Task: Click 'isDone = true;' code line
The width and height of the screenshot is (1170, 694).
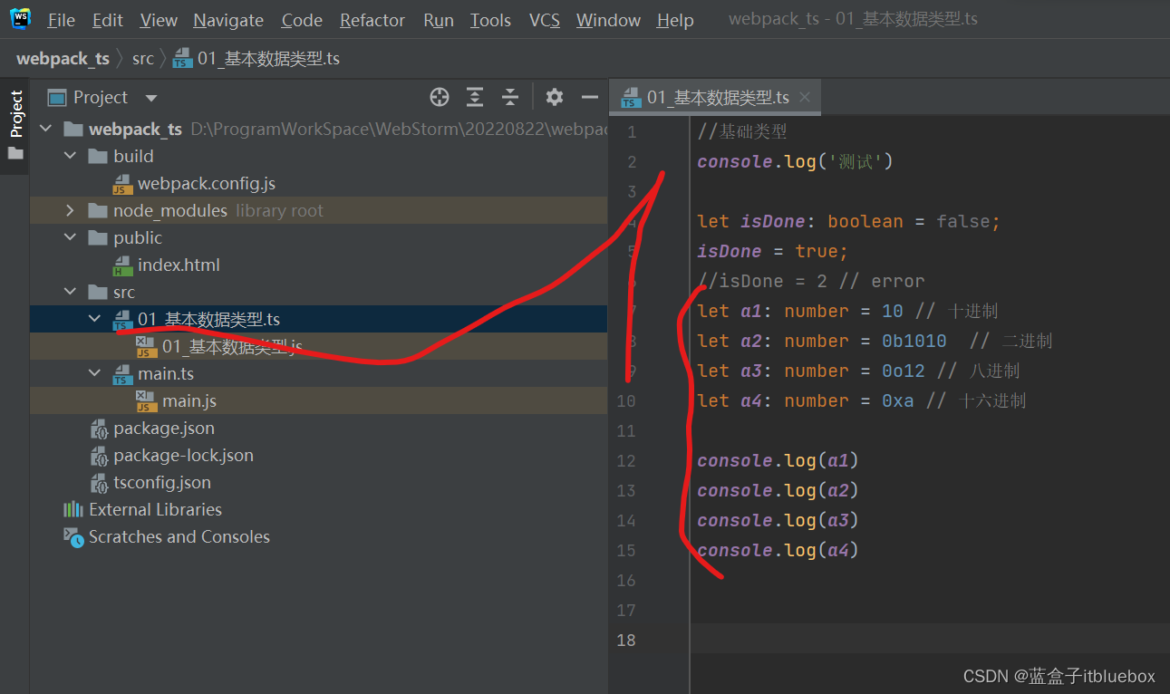Action: pos(773,251)
